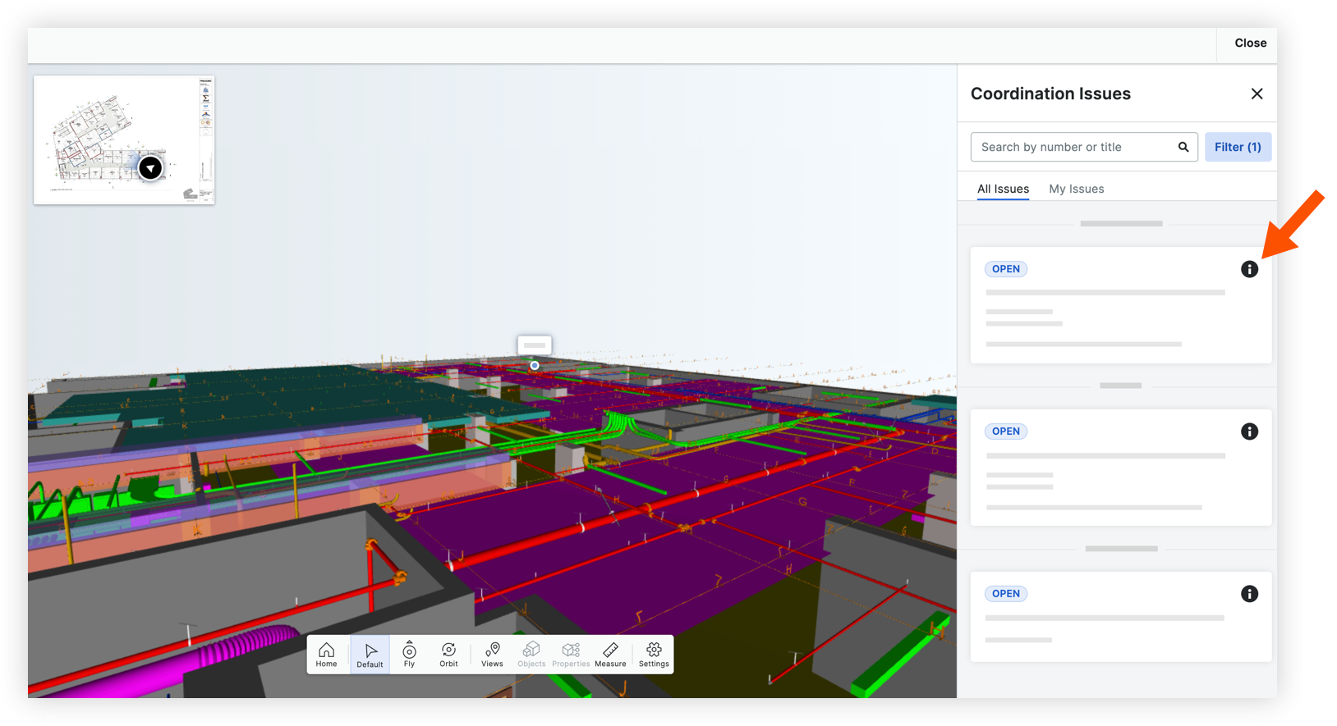The height and width of the screenshot is (726, 1337).
Task: Select the All Issues tab
Action: click(x=1003, y=189)
